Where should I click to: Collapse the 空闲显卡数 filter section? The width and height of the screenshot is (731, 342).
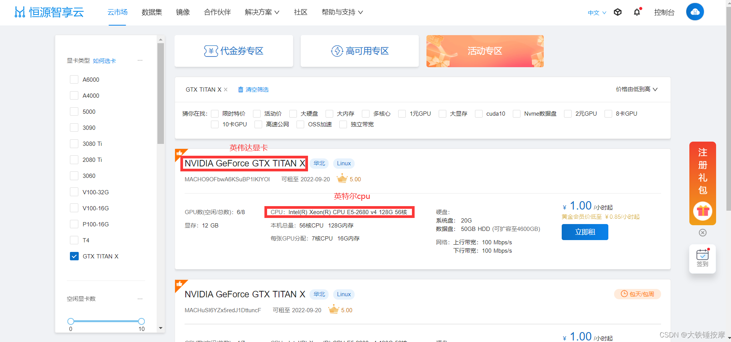[140, 299]
